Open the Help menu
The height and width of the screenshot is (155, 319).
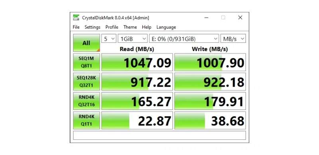coord(146,27)
